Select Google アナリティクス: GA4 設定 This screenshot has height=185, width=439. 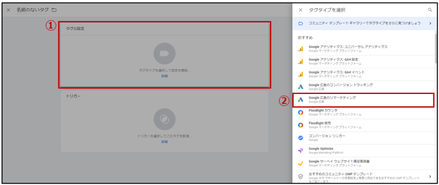tap(364, 61)
